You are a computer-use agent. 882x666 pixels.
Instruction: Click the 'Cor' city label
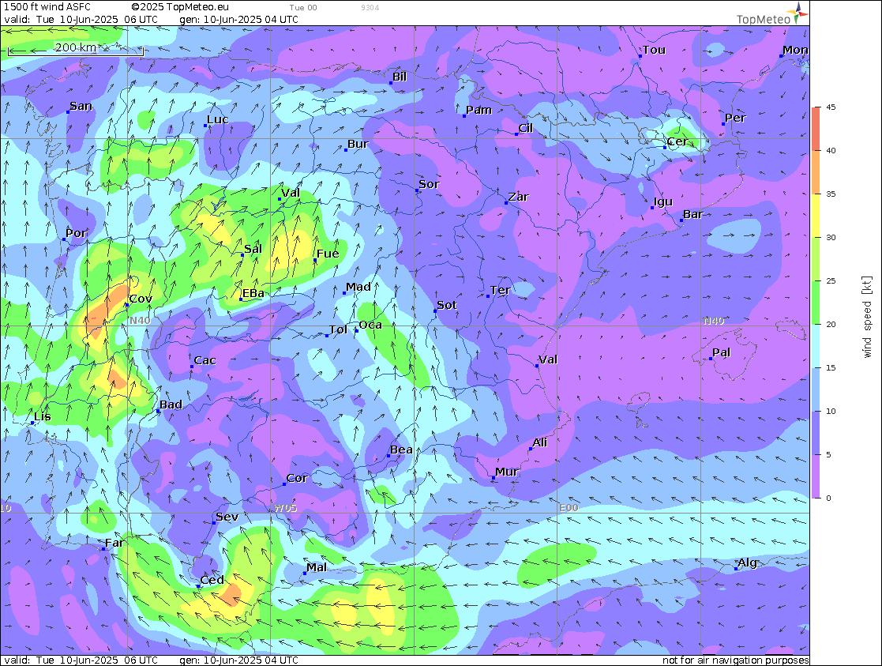point(297,479)
